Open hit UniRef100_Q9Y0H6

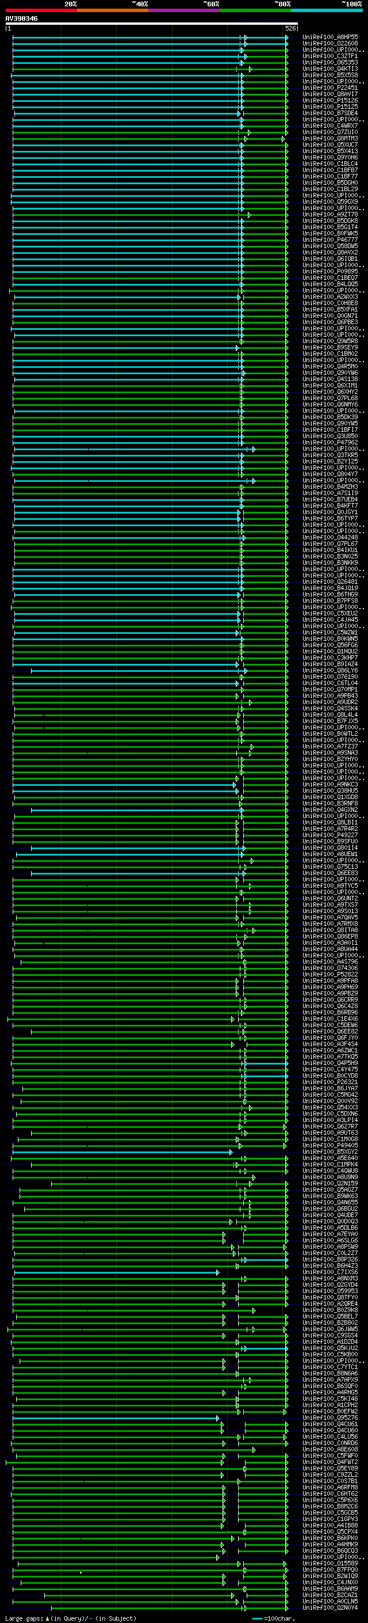click(x=330, y=158)
